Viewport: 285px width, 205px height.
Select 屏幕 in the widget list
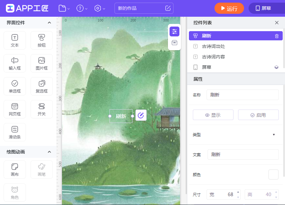click(x=235, y=67)
